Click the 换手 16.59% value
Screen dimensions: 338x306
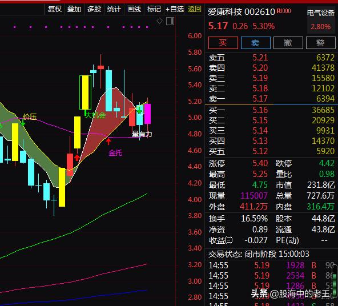tap(255, 219)
